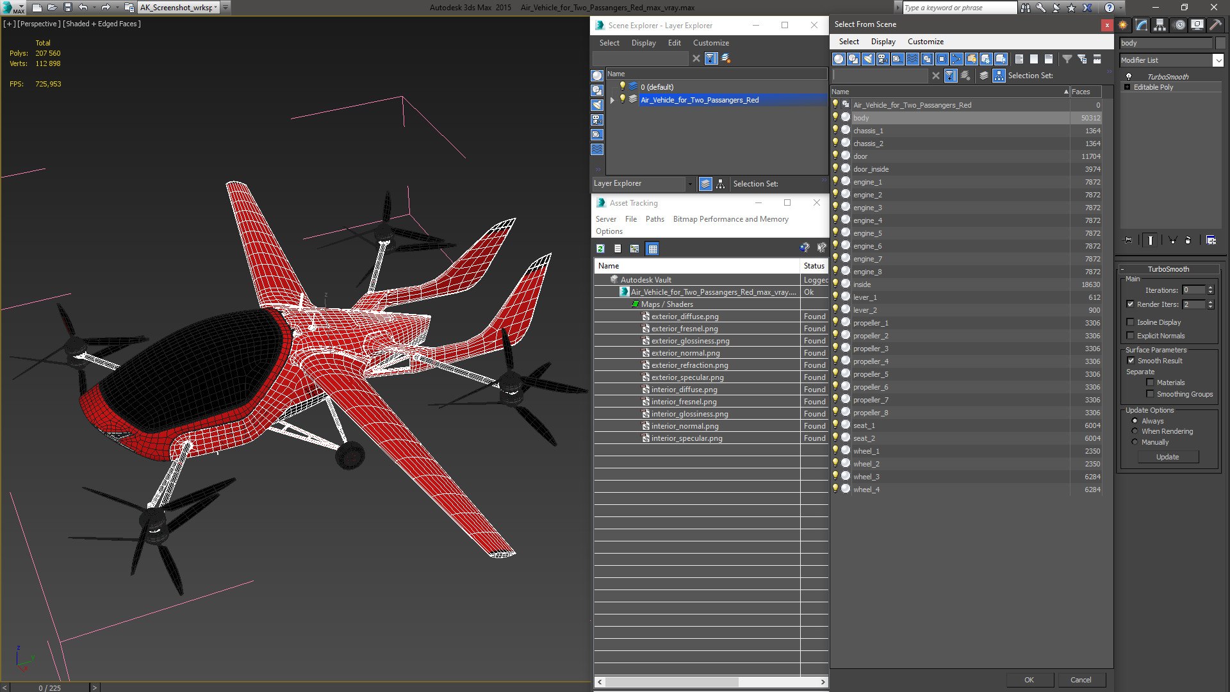The height and width of the screenshot is (692, 1230).
Task: Expand Editable Poly sub-object plus
Action: (x=1127, y=87)
